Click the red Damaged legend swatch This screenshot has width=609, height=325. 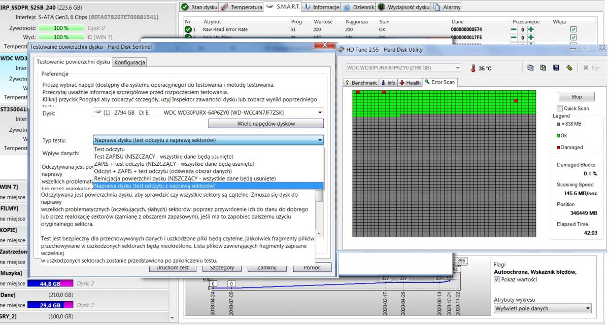[559, 147]
